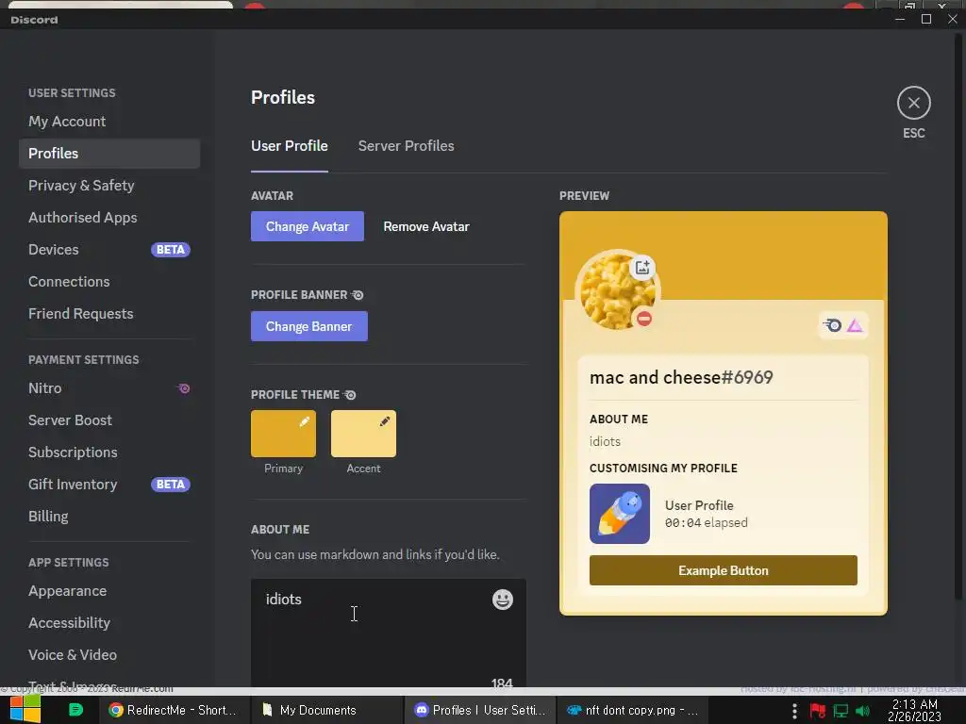
Task: Click the Change Banner button
Action: click(x=309, y=326)
